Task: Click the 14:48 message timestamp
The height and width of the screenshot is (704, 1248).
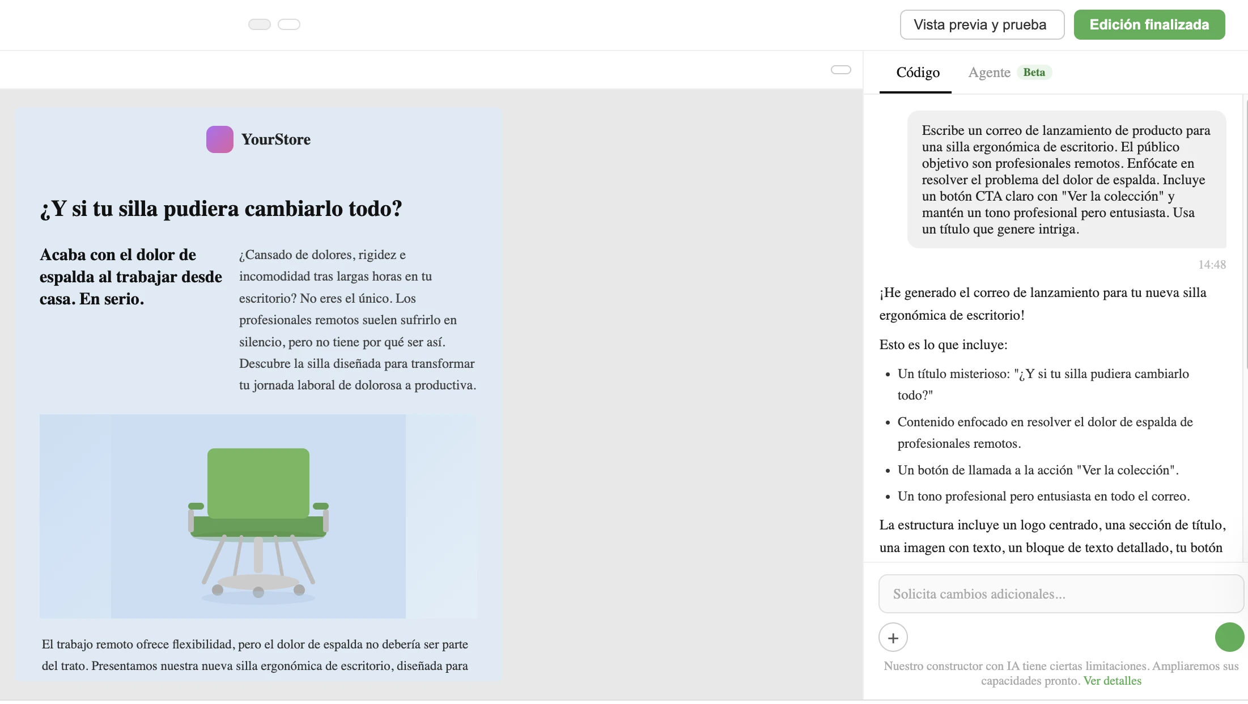Action: pyautogui.click(x=1212, y=265)
